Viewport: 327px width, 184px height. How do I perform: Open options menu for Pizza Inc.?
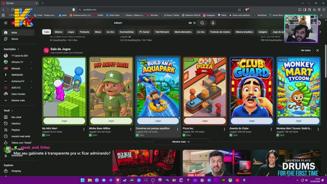224,129
